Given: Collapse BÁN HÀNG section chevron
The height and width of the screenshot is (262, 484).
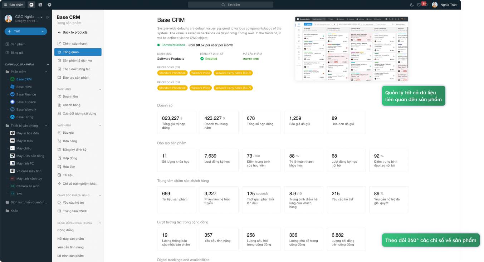Looking at the screenshot, I should point(100,89).
